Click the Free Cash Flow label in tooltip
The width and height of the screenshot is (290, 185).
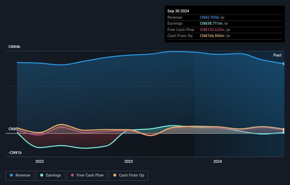pos(181,30)
